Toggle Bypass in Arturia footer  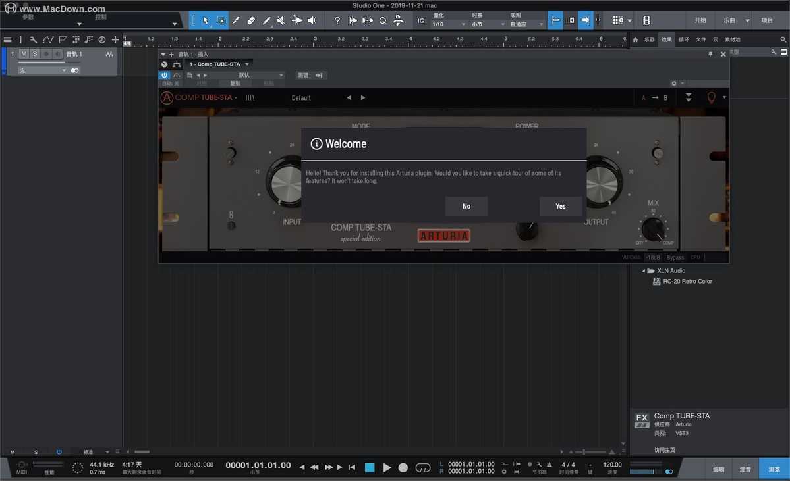pyautogui.click(x=675, y=257)
